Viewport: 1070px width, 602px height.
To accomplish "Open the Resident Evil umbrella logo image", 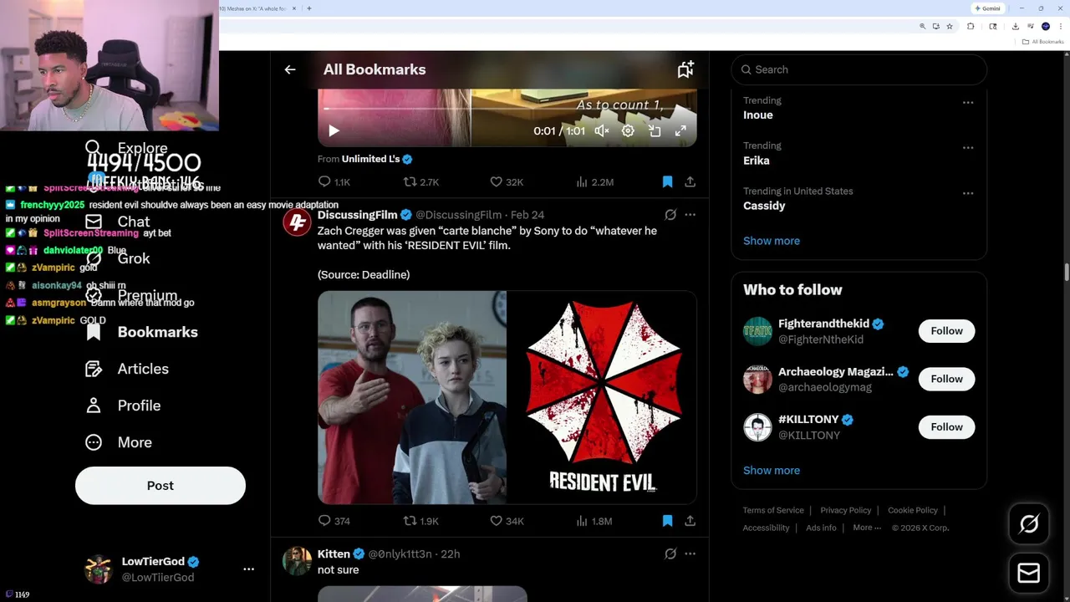I will click(602, 397).
